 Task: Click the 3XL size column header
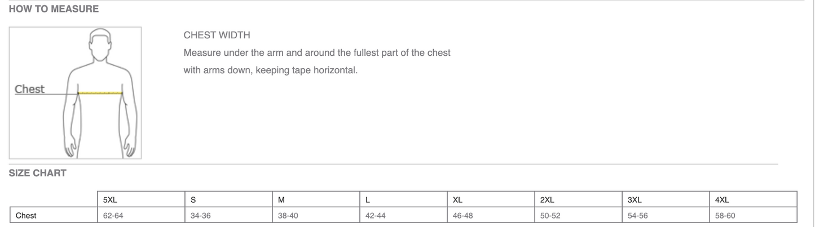pyautogui.click(x=635, y=200)
